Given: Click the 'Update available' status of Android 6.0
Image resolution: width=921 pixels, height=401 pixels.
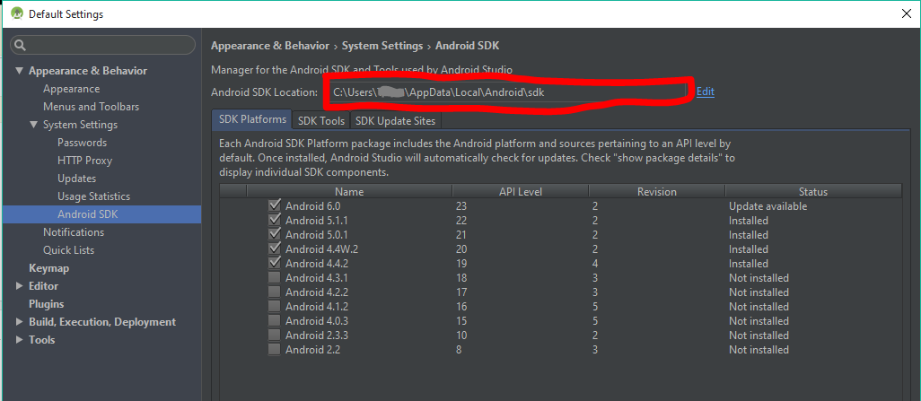Looking at the screenshot, I should tap(768, 206).
